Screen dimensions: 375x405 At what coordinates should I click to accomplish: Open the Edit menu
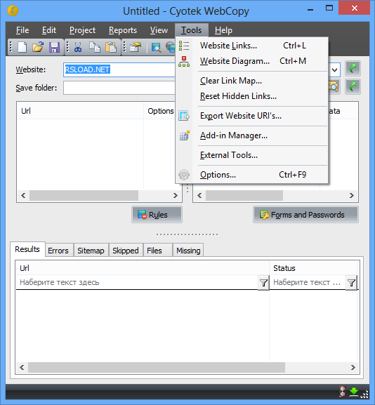49,30
